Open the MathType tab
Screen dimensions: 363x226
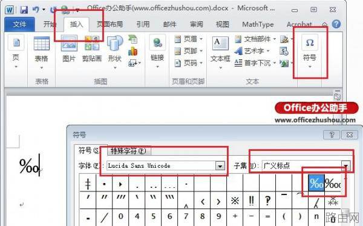[258, 24]
